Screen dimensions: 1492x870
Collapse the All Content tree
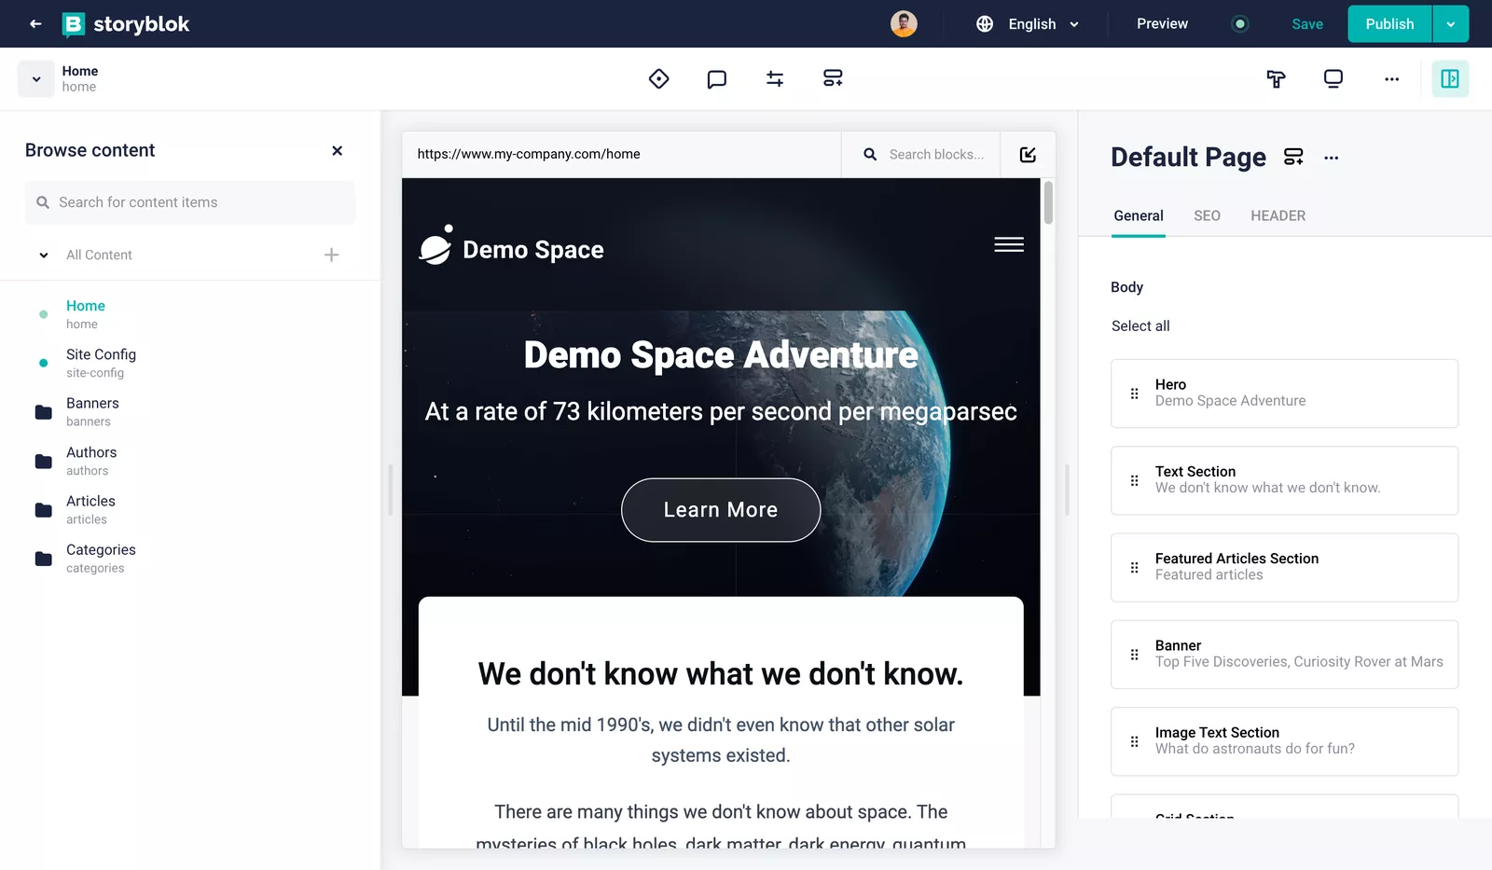44,255
